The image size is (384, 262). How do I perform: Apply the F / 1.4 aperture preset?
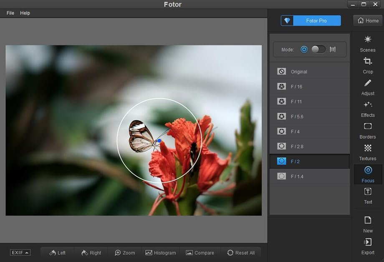click(310, 176)
